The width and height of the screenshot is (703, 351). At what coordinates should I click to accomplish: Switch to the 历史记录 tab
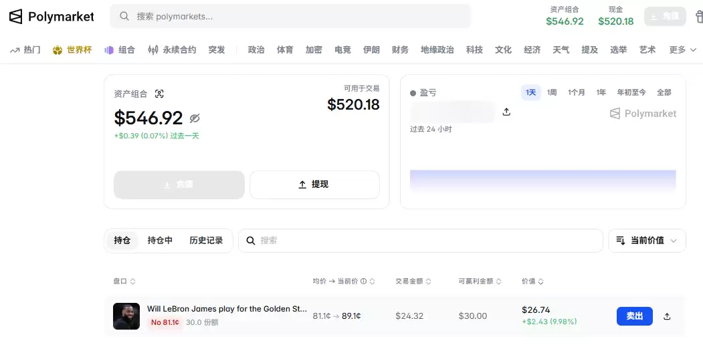pos(206,241)
